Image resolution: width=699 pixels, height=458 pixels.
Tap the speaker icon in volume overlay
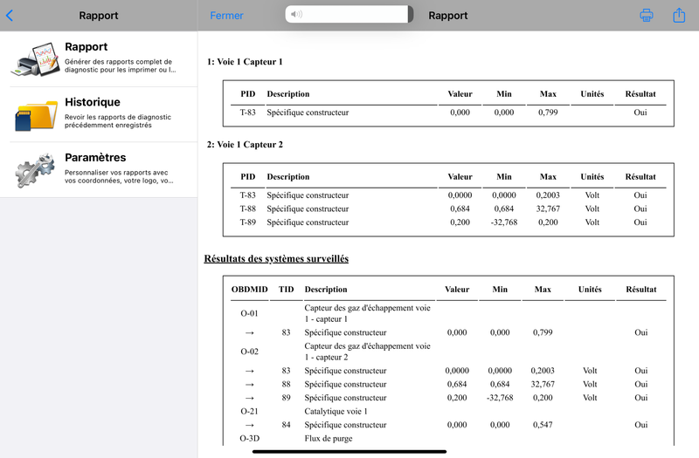[x=296, y=14]
